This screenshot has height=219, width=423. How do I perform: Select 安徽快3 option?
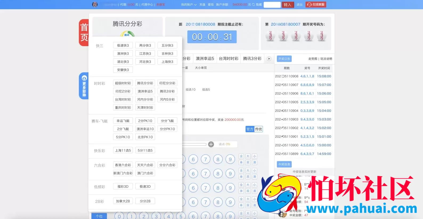(x=123, y=70)
